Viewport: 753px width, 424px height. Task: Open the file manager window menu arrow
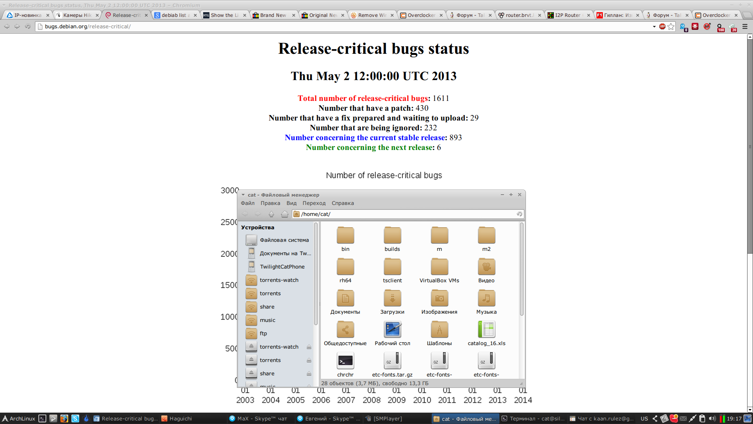pyautogui.click(x=243, y=195)
